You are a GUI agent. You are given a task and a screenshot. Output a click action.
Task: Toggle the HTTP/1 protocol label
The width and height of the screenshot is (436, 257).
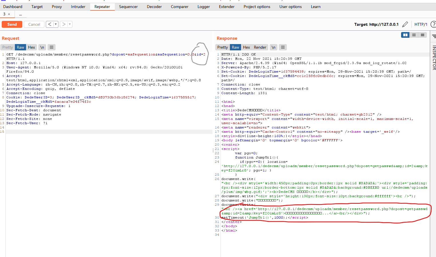point(421,24)
